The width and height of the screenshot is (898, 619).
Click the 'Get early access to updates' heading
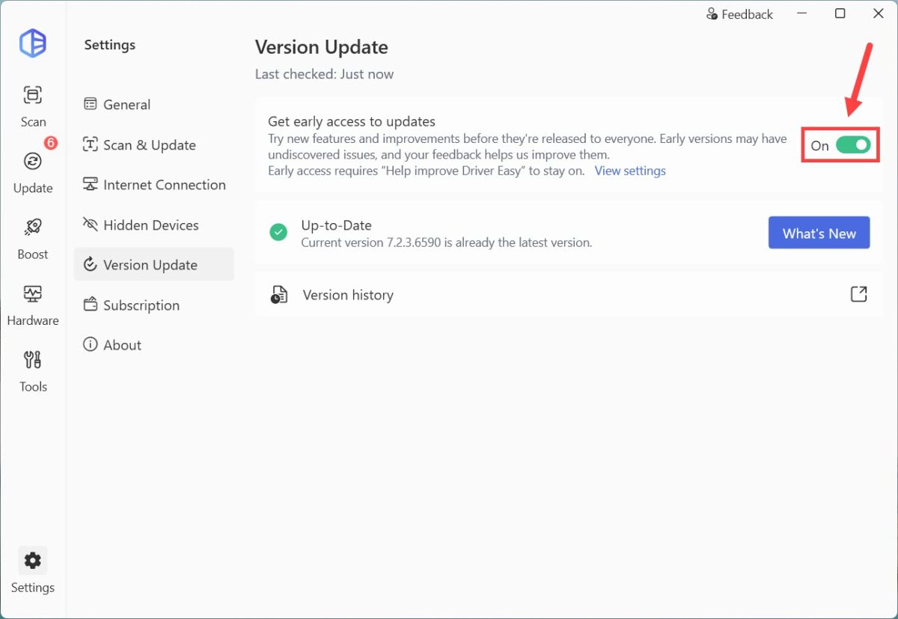(352, 121)
